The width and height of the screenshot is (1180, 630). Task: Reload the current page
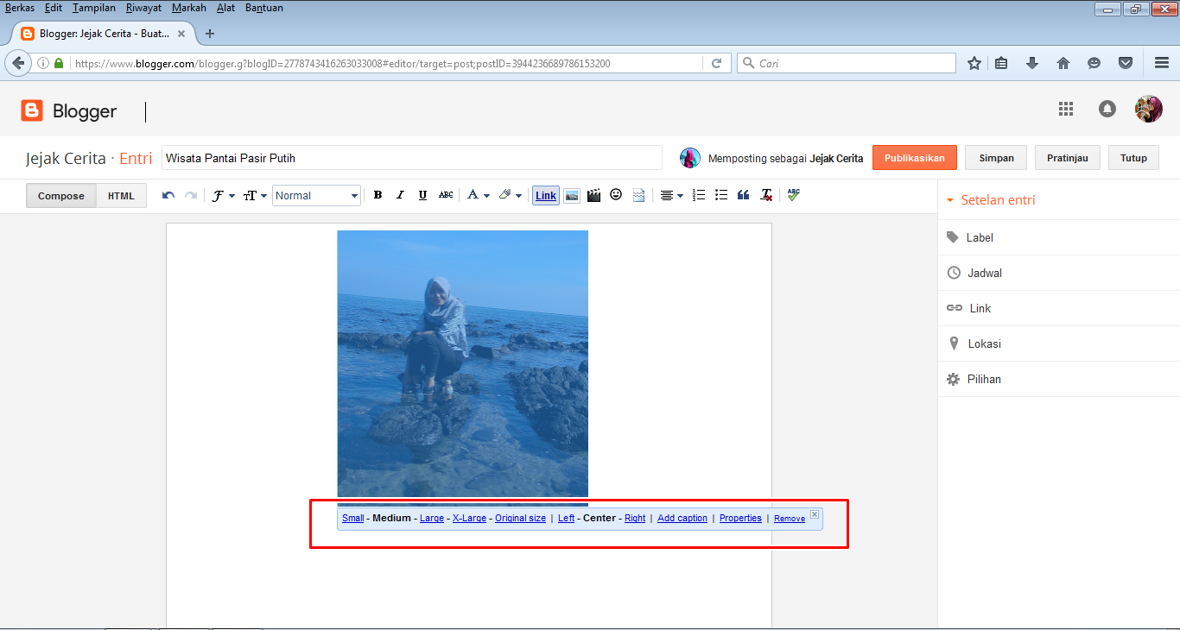click(716, 63)
